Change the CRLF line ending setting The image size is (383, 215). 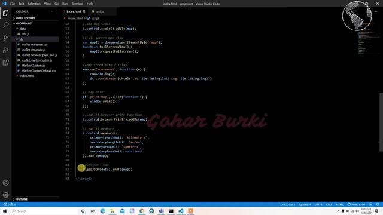(329, 204)
